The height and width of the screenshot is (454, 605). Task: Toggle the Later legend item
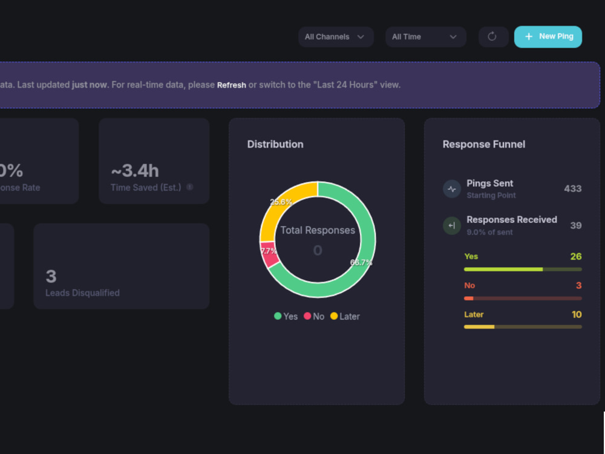(x=345, y=316)
